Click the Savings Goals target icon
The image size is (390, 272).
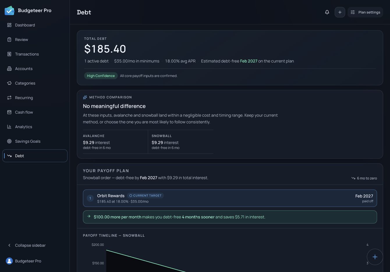click(9, 141)
